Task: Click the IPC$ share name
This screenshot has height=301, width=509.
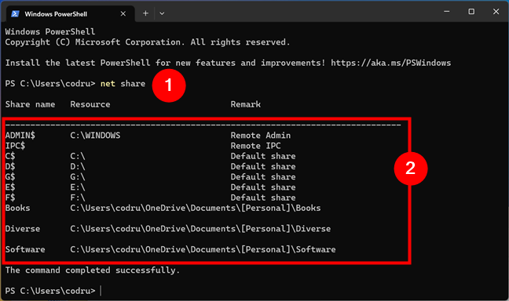Action: pyautogui.click(x=15, y=146)
